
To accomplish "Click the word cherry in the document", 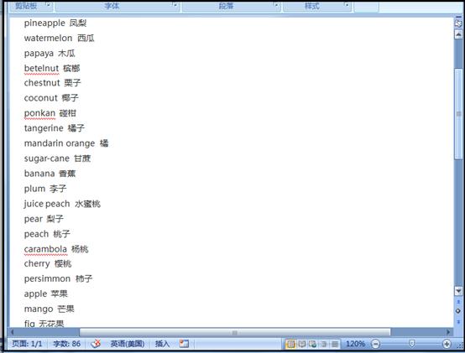I will (37, 264).
